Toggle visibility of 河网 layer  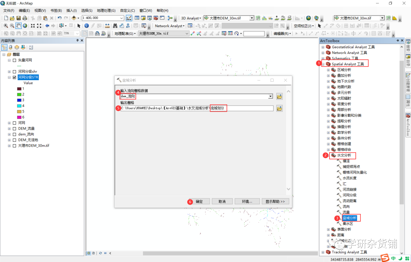point(14,123)
